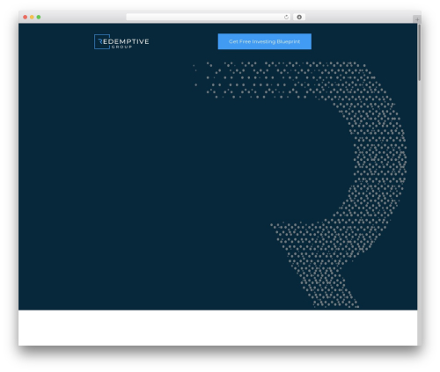Click the browser address bar
The height and width of the screenshot is (372, 440).
209,17
